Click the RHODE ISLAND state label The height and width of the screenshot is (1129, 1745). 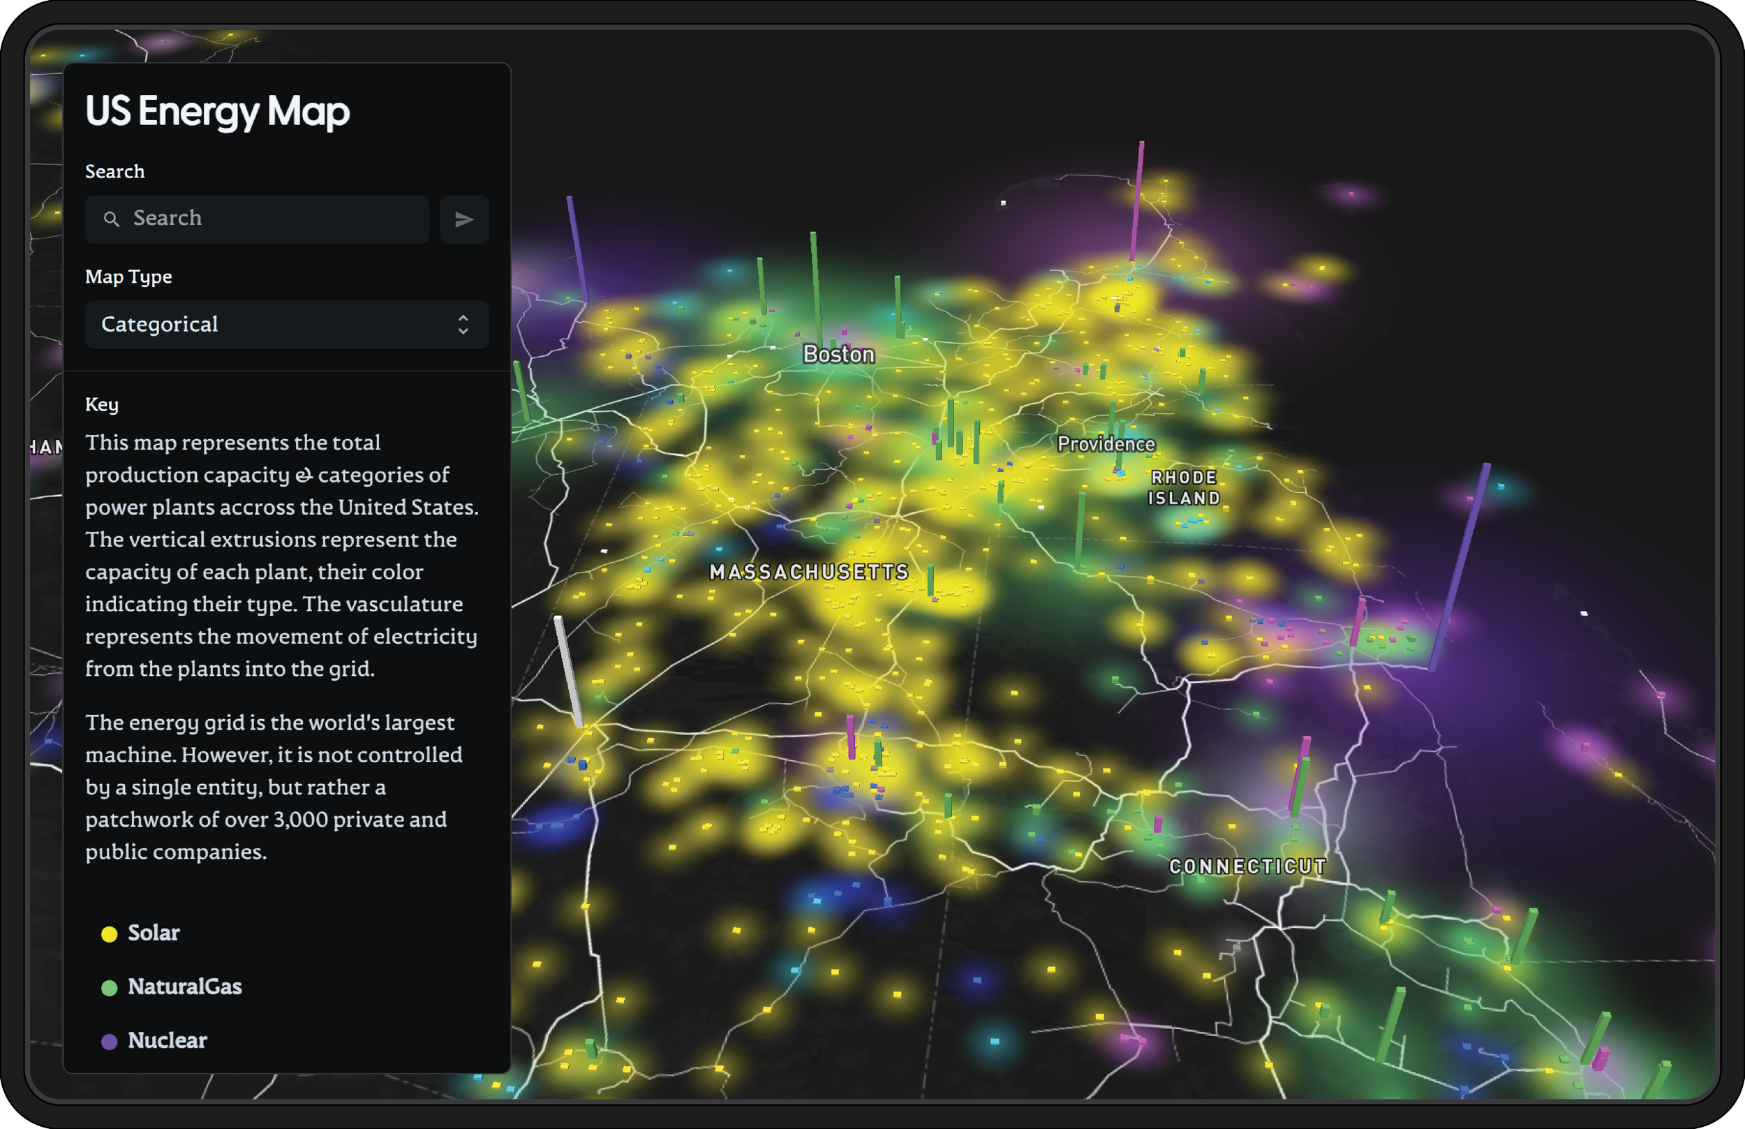tap(1184, 487)
